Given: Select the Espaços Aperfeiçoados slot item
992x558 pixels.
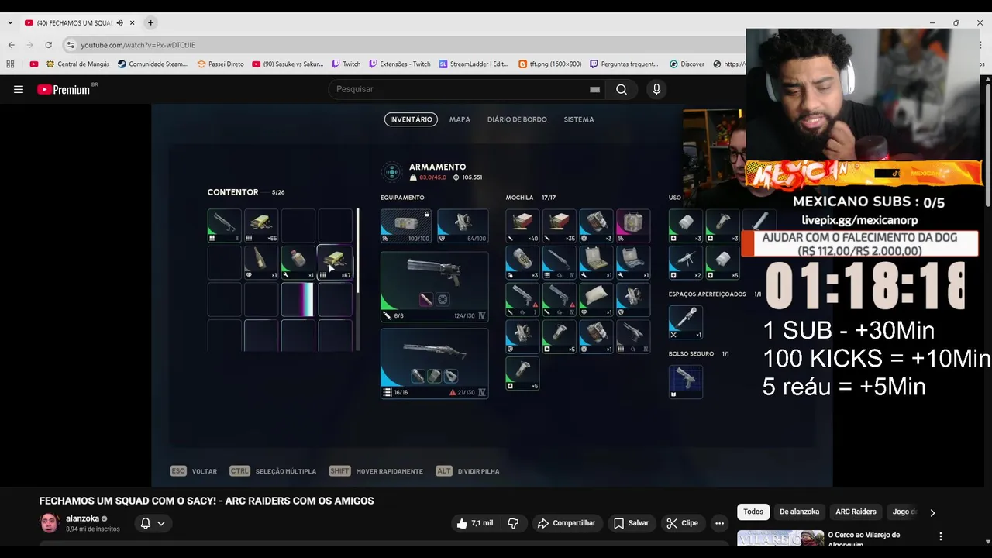Looking at the screenshot, I should [x=685, y=322].
